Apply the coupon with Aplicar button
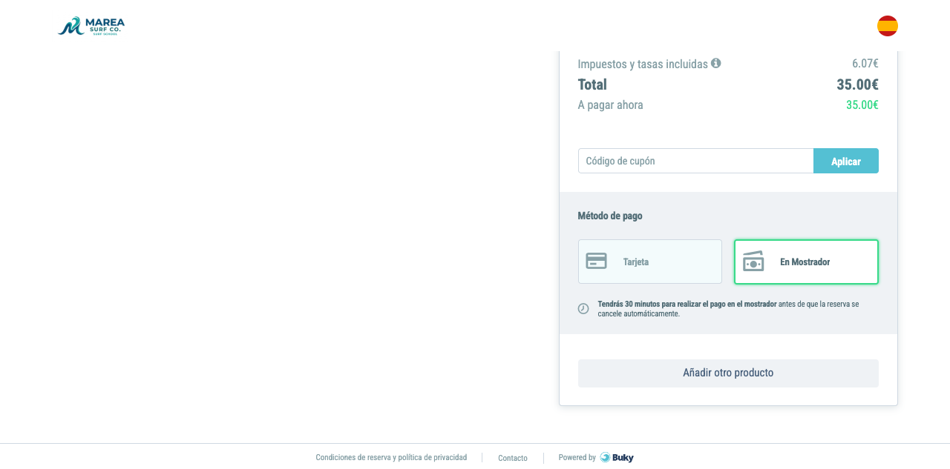This screenshot has width=950, height=469. 846,161
